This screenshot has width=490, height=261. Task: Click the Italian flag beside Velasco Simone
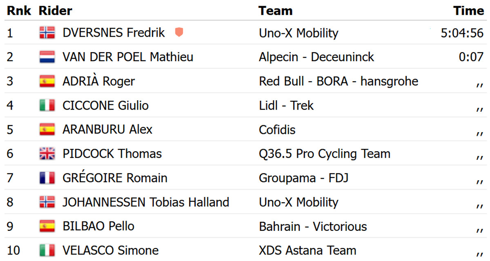[x=47, y=250]
